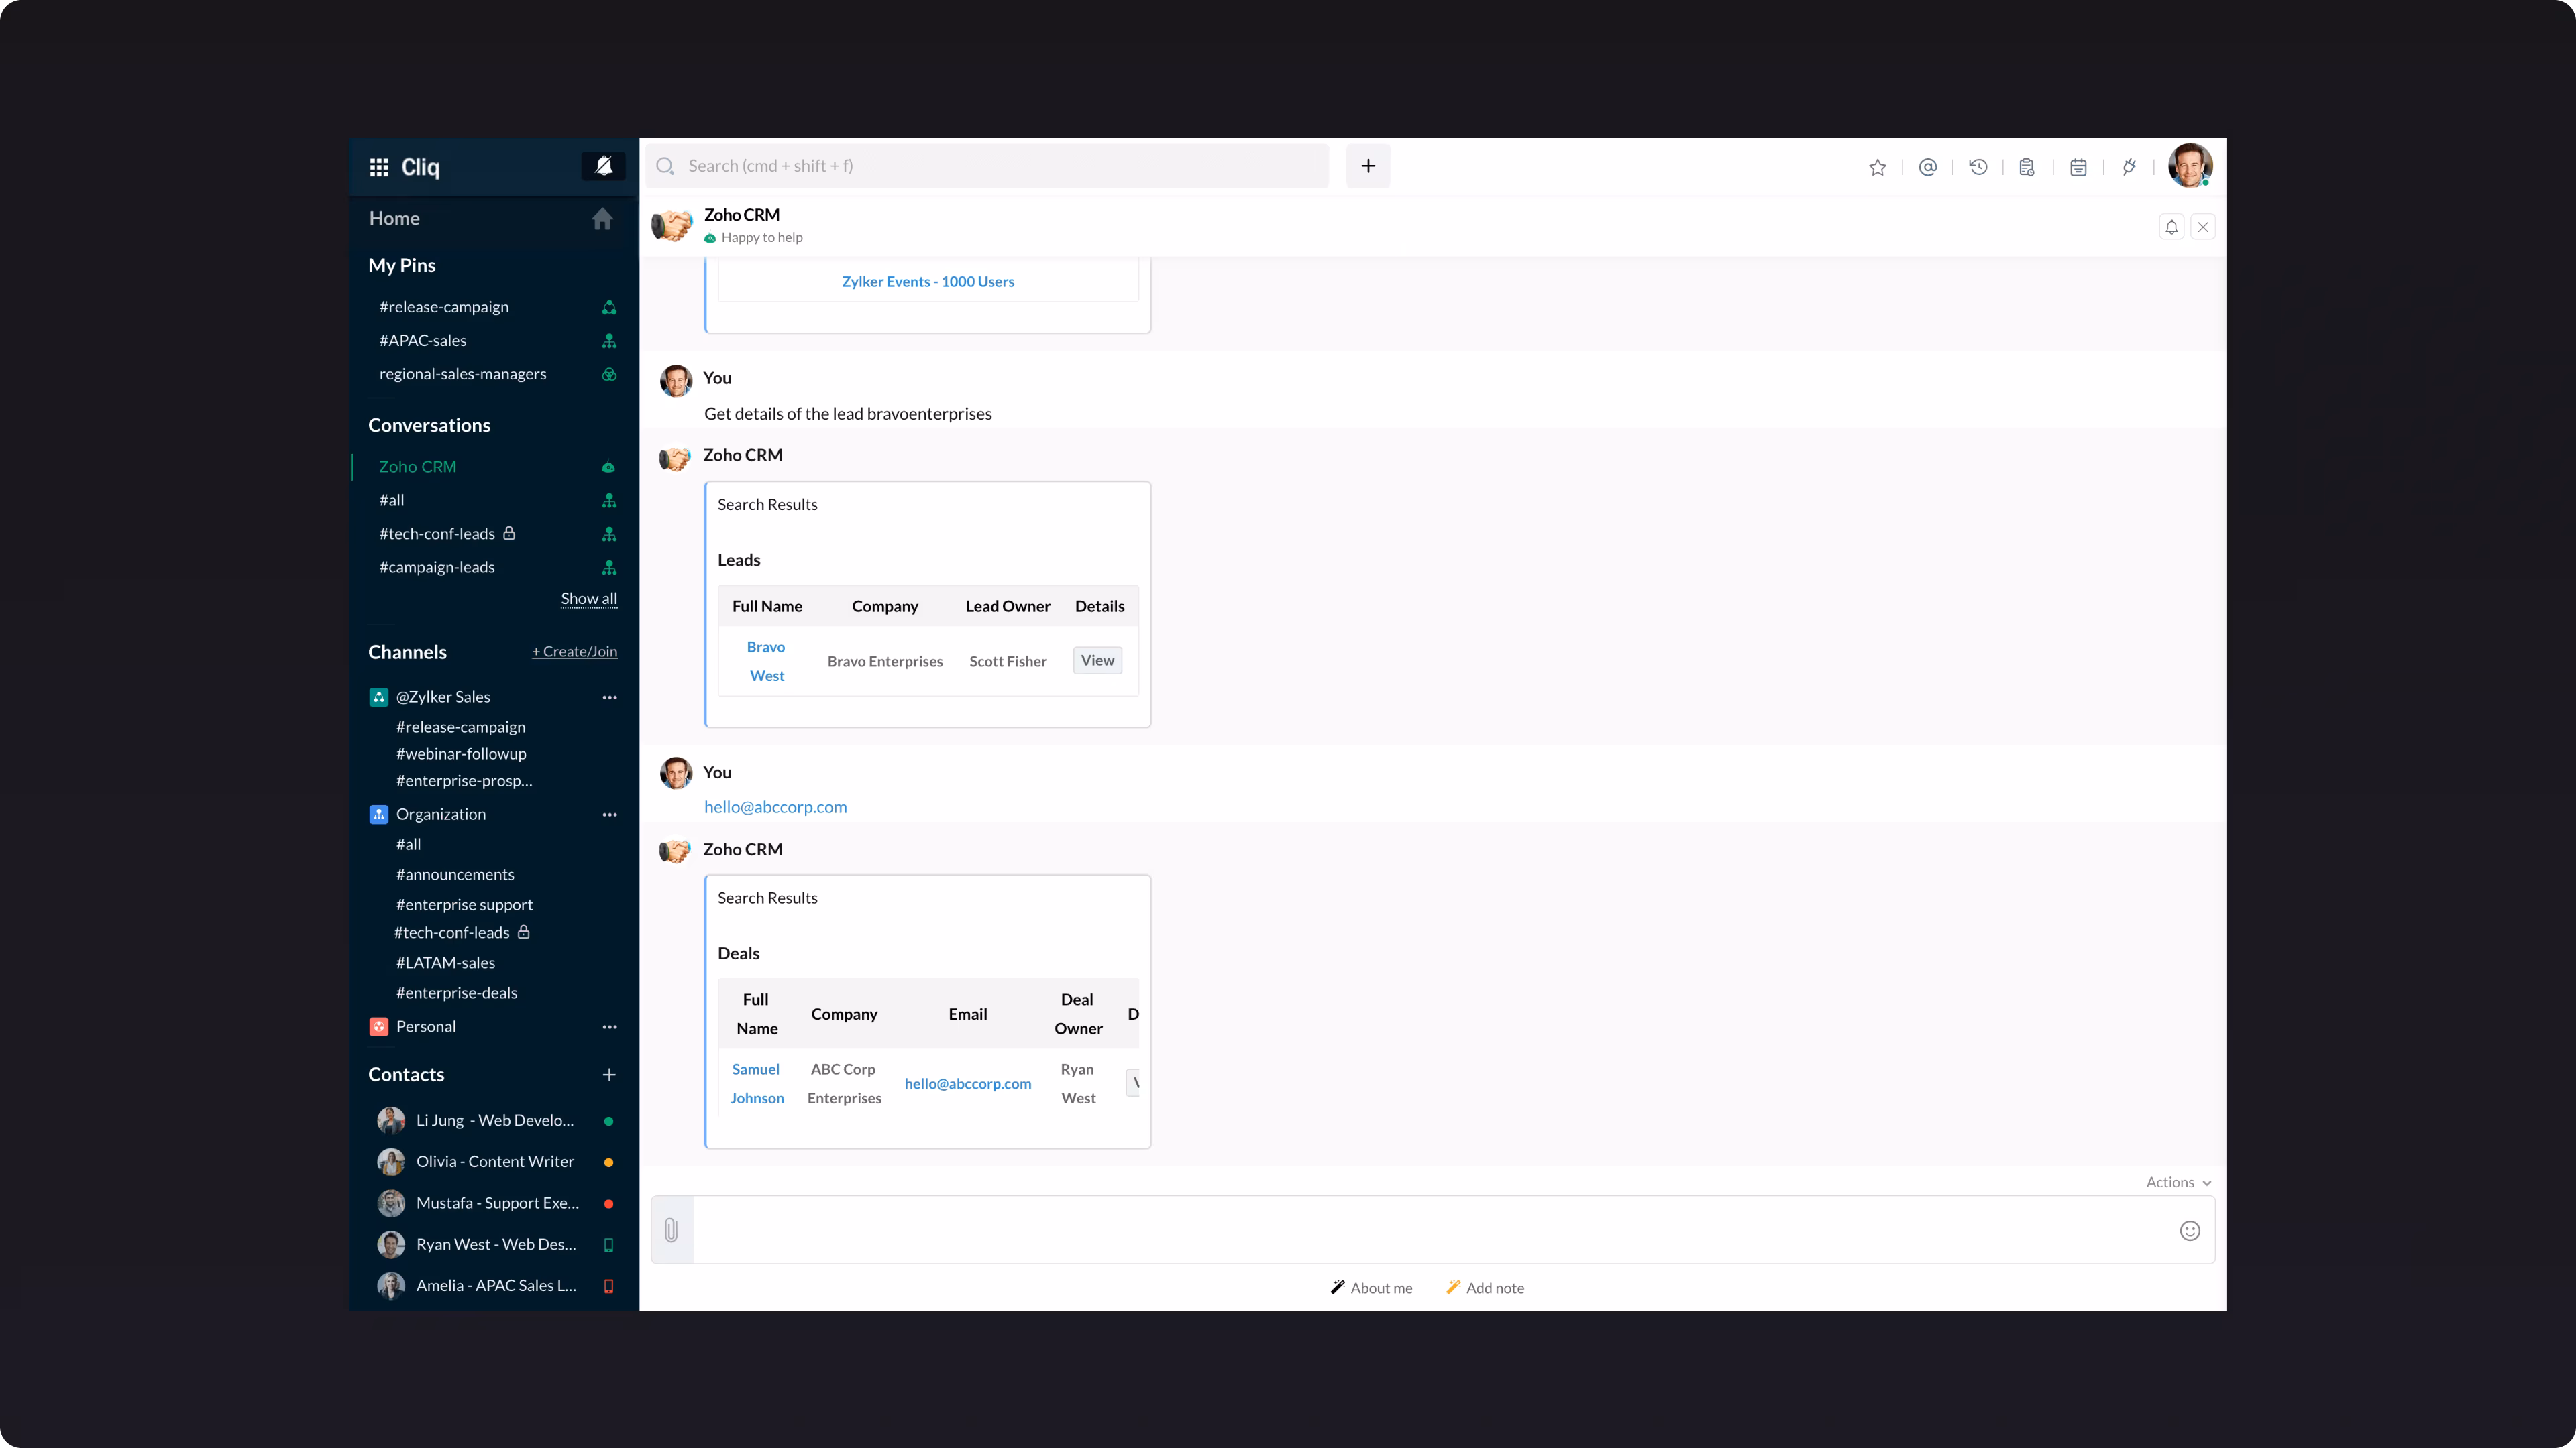Image resolution: width=2576 pixels, height=1448 pixels.
Task: Click hello@abccorp.com link in your message
Action: point(775,807)
